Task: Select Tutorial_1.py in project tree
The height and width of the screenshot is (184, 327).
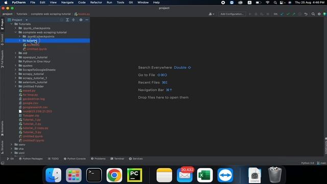Action: 32,120
